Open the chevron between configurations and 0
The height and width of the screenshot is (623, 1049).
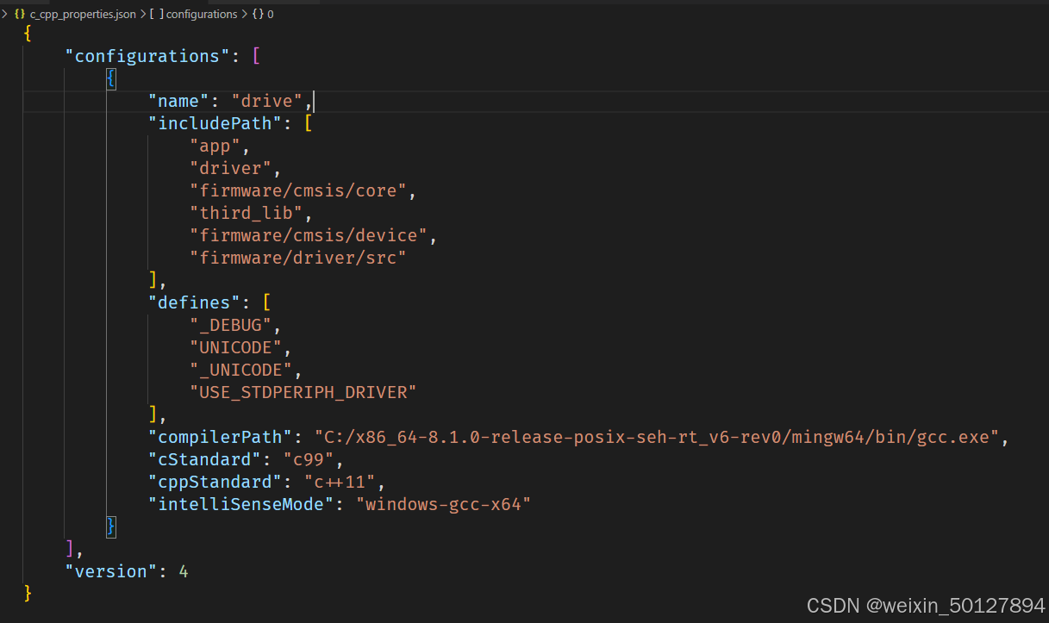pyautogui.click(x=245, y=14)
